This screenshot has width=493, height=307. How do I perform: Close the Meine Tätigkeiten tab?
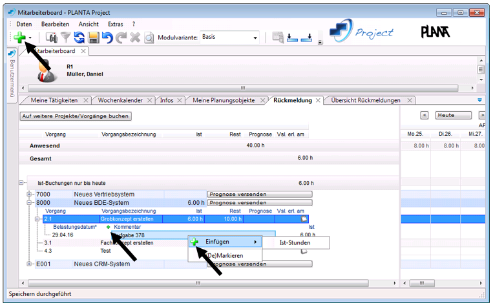(x=86, y=100)
